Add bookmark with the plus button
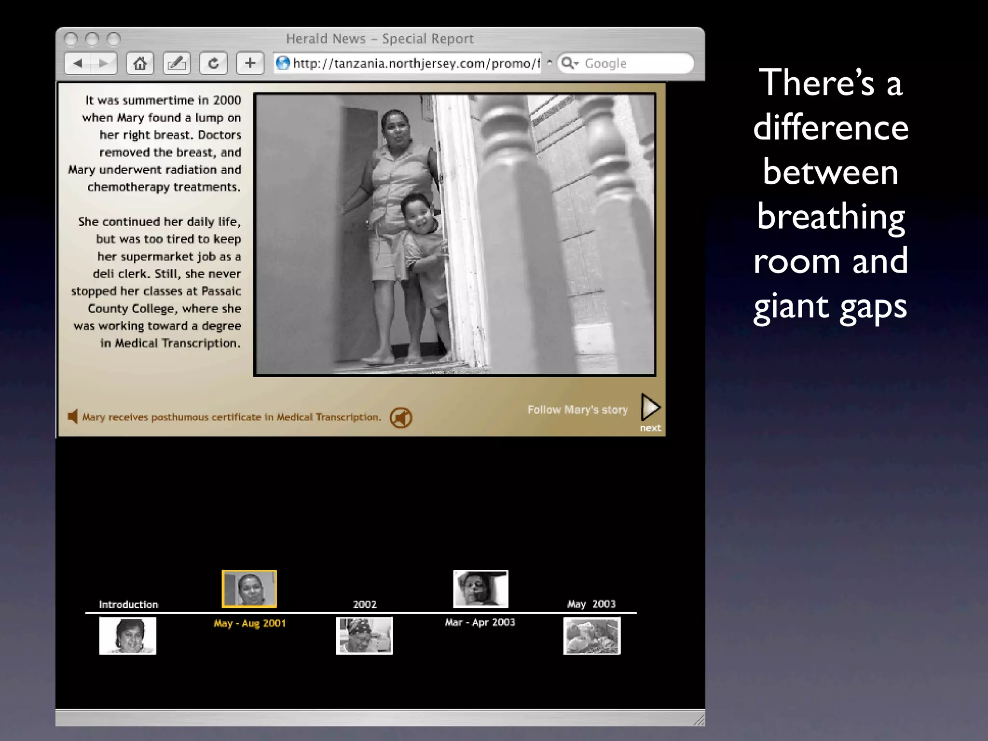Viewport: 988px width, 741px height. 250,63
